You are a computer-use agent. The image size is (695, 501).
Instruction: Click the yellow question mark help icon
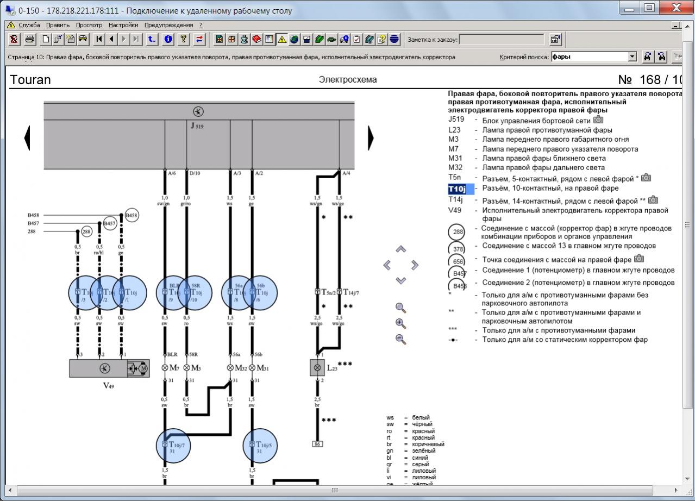pyautogui.click(x=184, y=39)
